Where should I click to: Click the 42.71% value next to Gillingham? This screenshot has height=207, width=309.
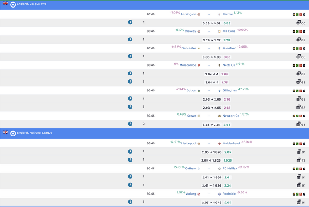243,89
